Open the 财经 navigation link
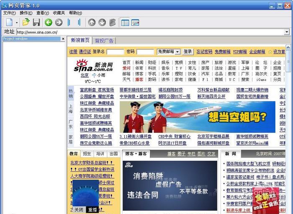The height and width of the screenshot is (214, 293). click(152, 62)
